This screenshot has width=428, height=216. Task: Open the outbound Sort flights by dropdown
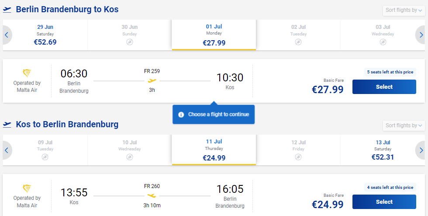pyautogui.click(x=404, y=10)
